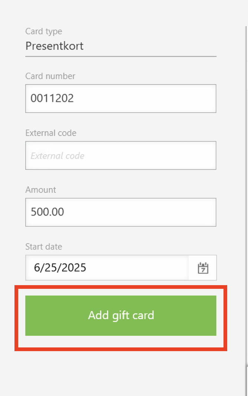Click the underline below Presentkort
This screenshot has height=396, width=248.
[121, 57]
